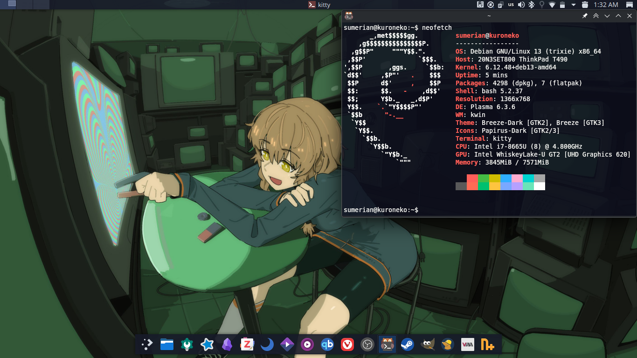Image resolution: width=637 pixels, height=358 pixels.
Task: Click the pink color block in neofetch output
Action: click(x=517, y=179)
